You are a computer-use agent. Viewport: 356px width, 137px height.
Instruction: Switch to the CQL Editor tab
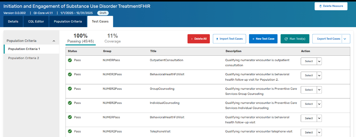coord(36,21)
